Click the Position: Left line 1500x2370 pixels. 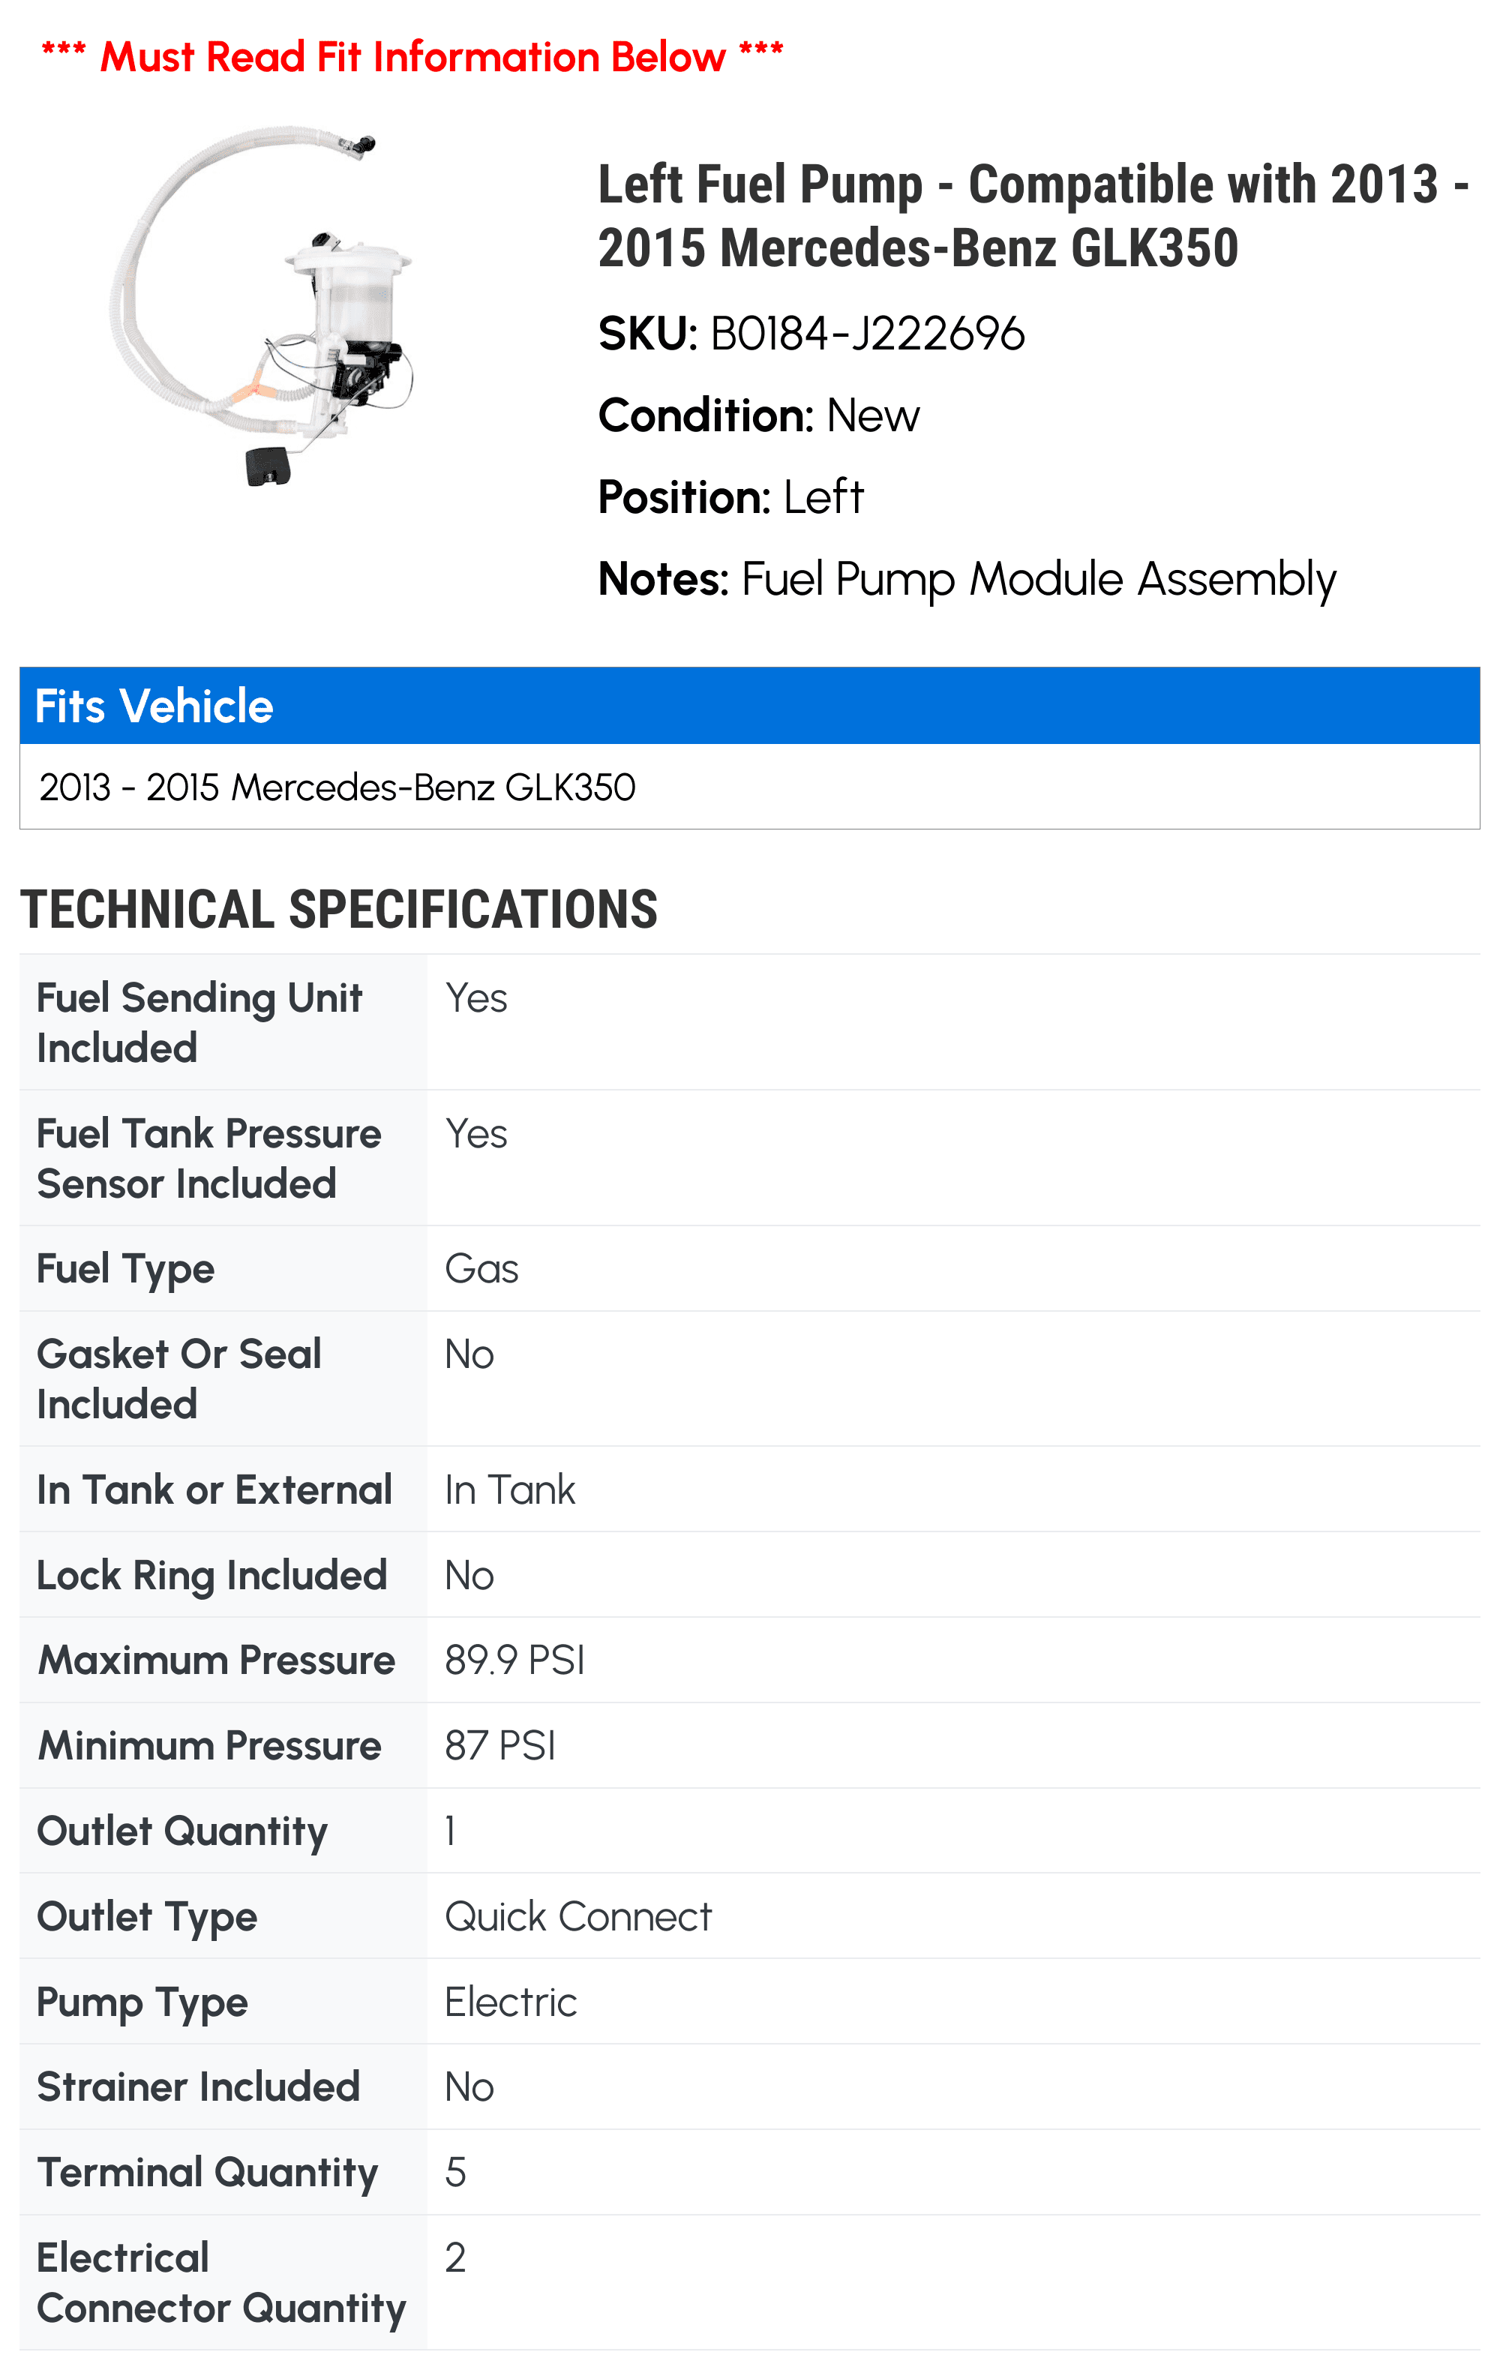pos(731,497)
